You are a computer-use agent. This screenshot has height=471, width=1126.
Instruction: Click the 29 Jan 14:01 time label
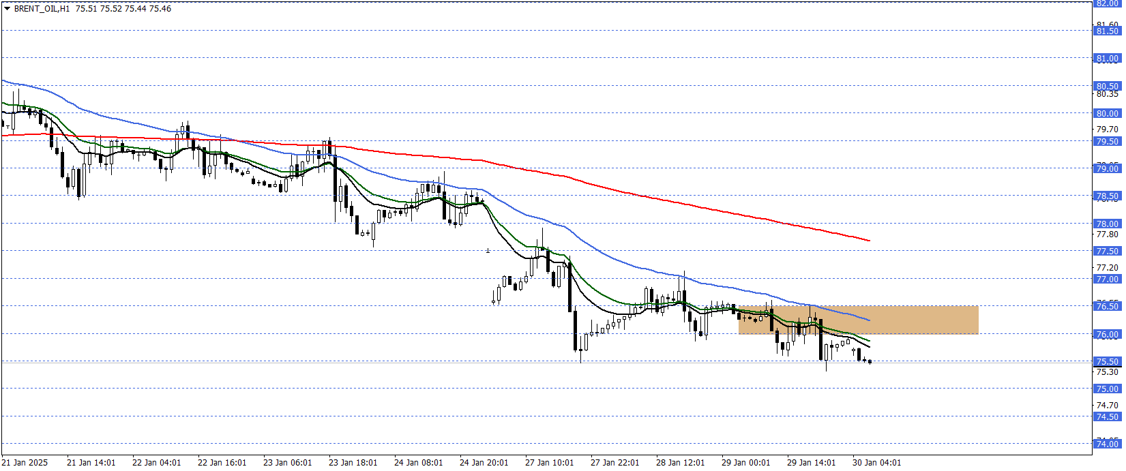tap(812, 463)
